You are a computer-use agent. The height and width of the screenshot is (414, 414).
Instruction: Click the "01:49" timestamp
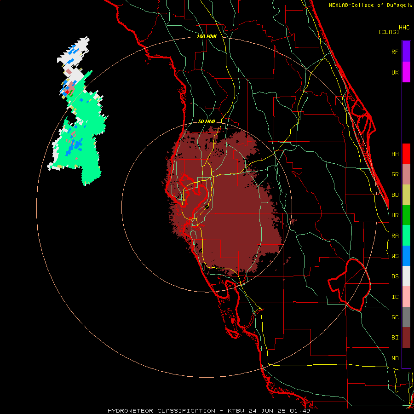pyautogui.click(x=300, y=411)
